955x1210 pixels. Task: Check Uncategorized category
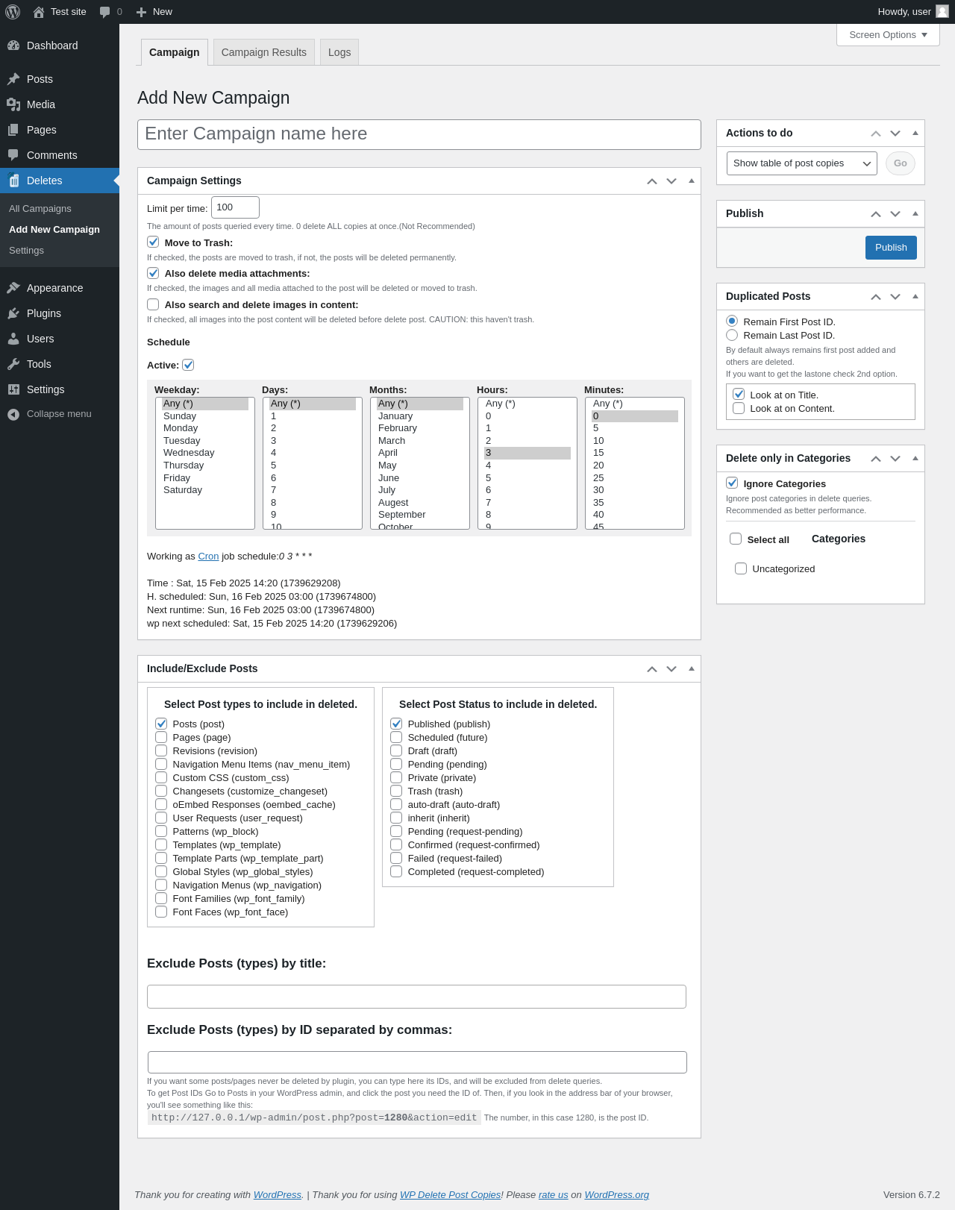point(741,568)
